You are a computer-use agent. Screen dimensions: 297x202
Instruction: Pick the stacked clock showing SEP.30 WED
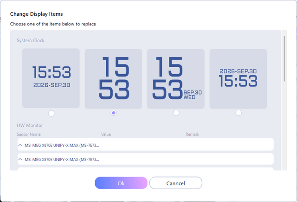click(x=176, y=79)
